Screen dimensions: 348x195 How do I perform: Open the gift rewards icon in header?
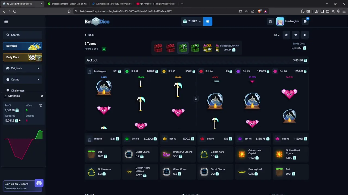(x=270, y=21)
